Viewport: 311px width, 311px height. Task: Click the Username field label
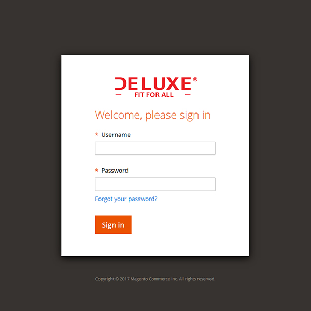[x=116, y=135]
